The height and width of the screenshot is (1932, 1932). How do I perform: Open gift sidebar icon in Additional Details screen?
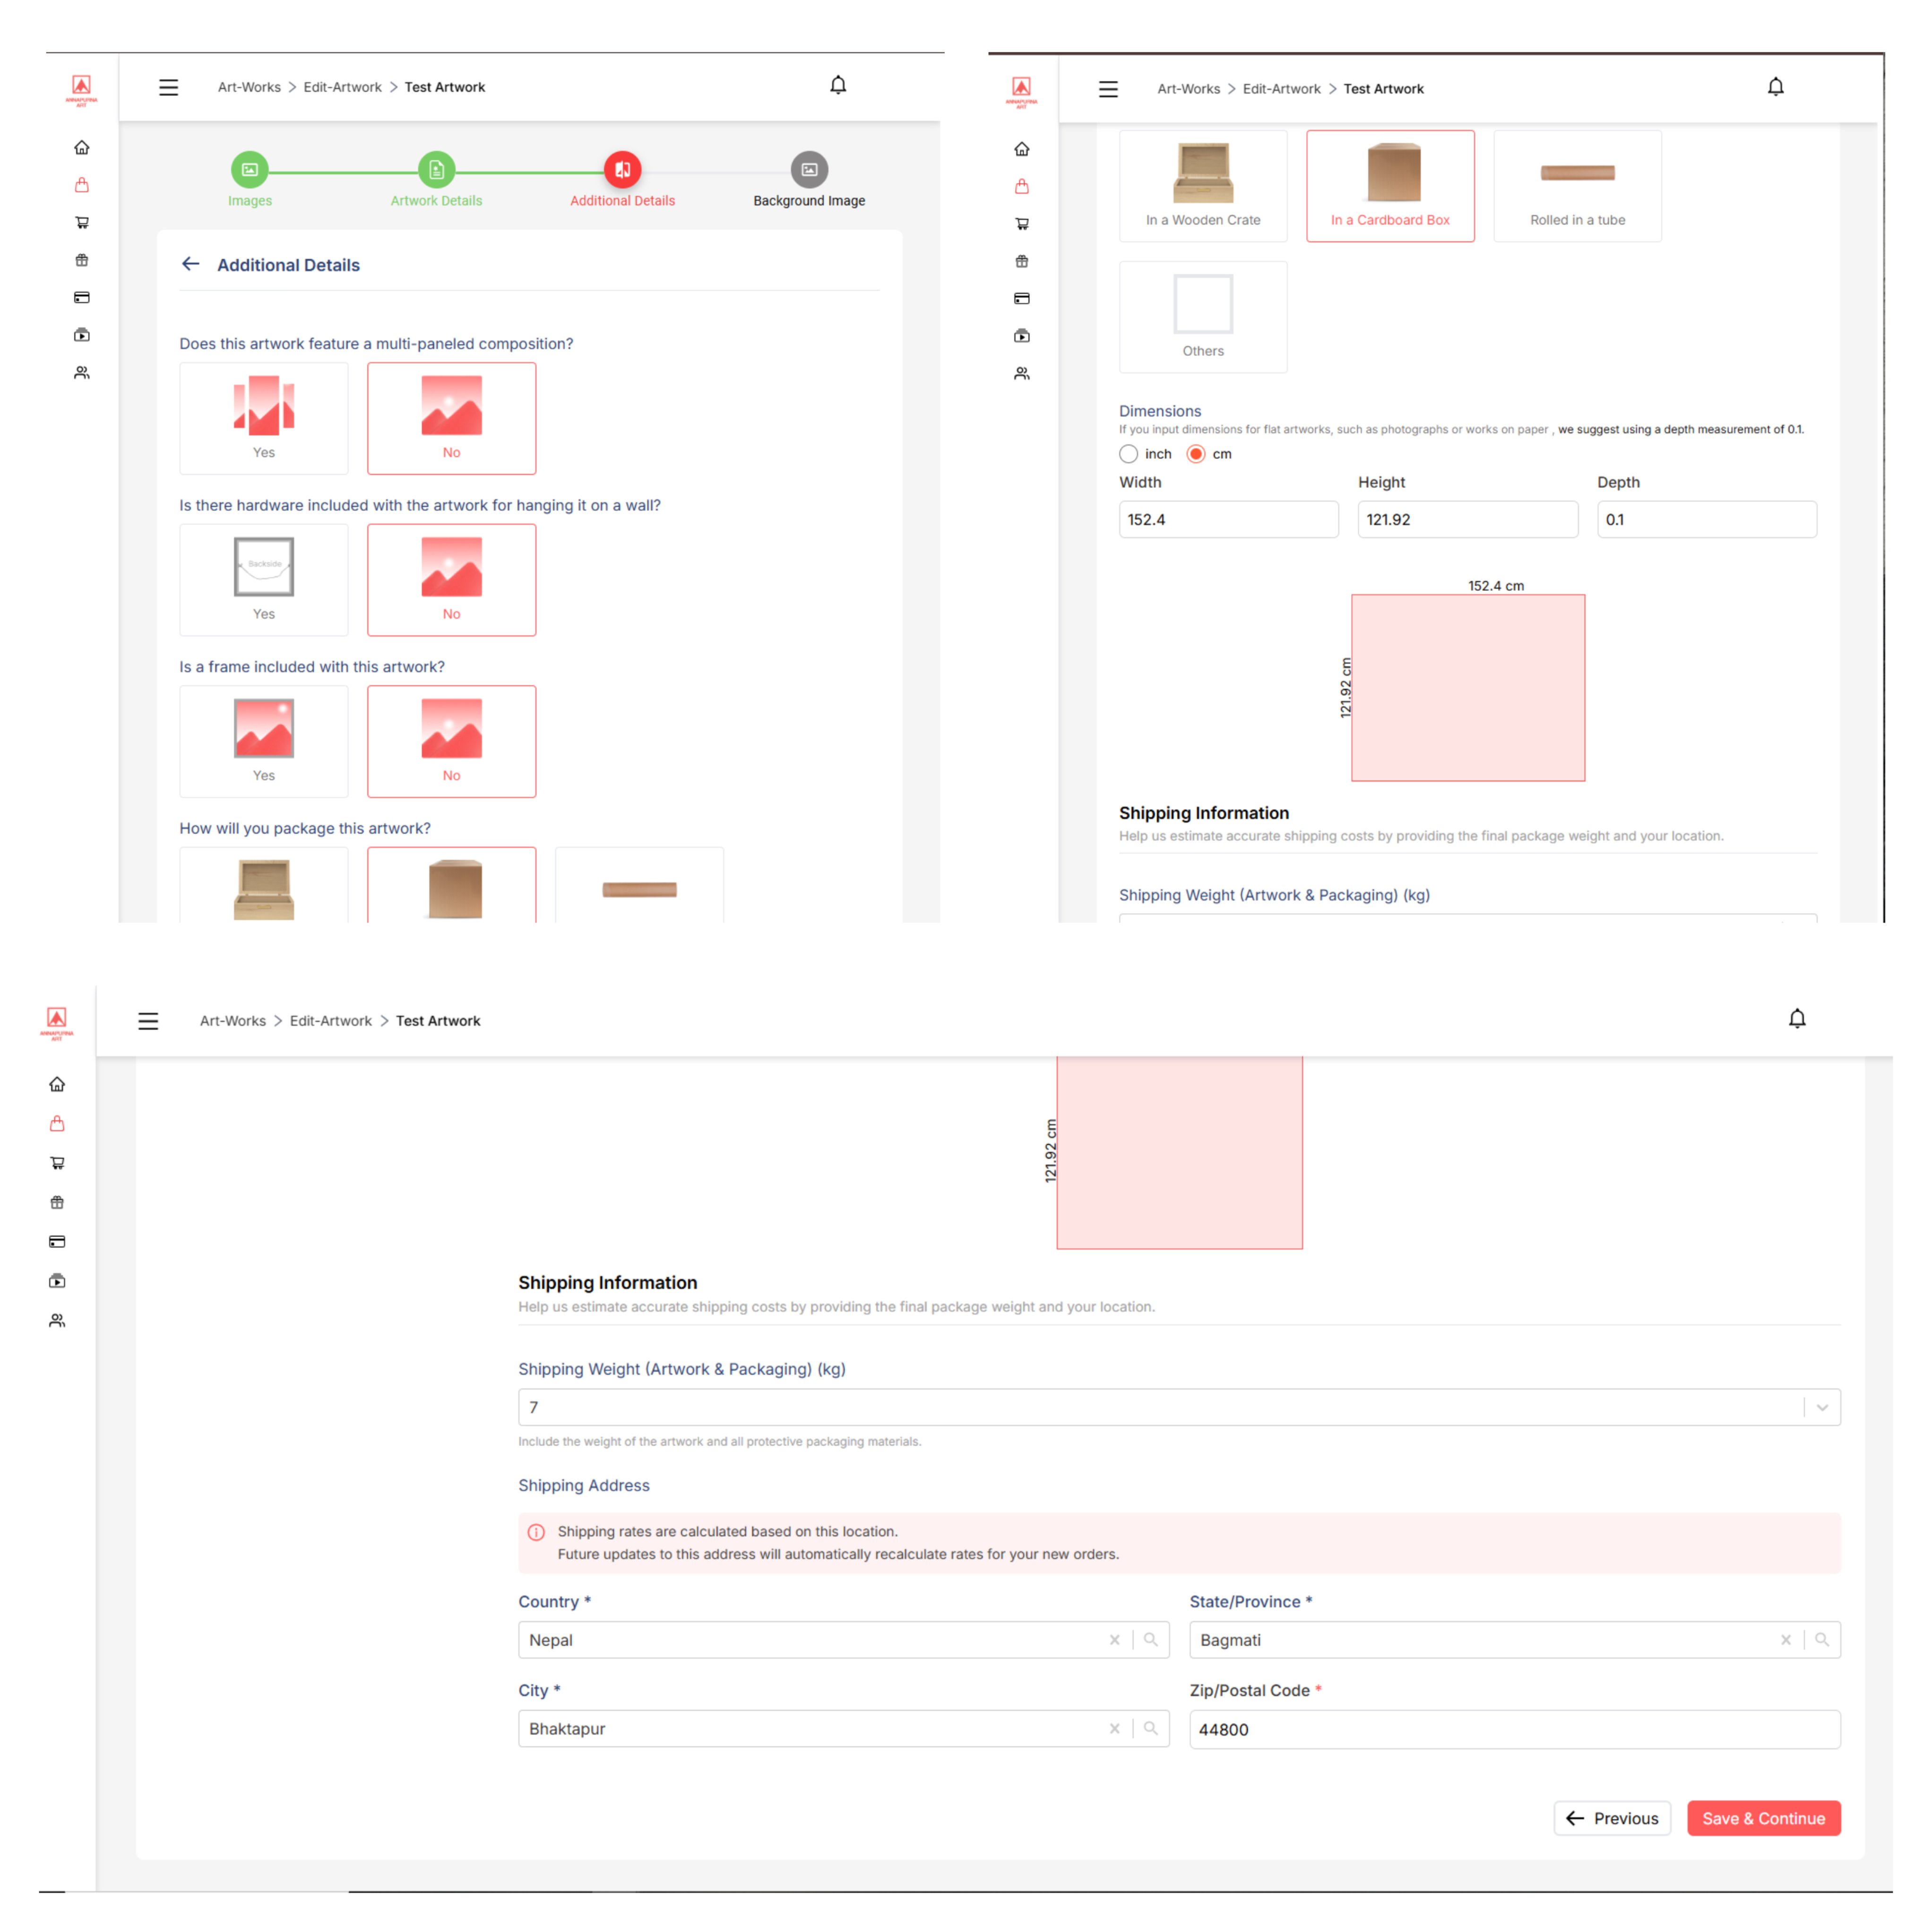(82, 260)
